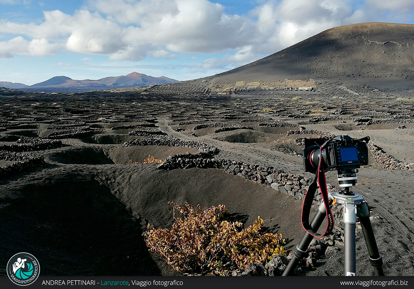
Task: Click the Viaggi Fotografici circular logo
Action: pos(24,269)
